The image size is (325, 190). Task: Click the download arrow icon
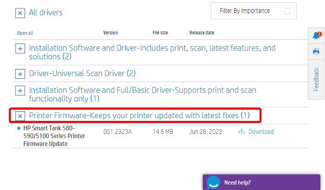click(241, 132)
